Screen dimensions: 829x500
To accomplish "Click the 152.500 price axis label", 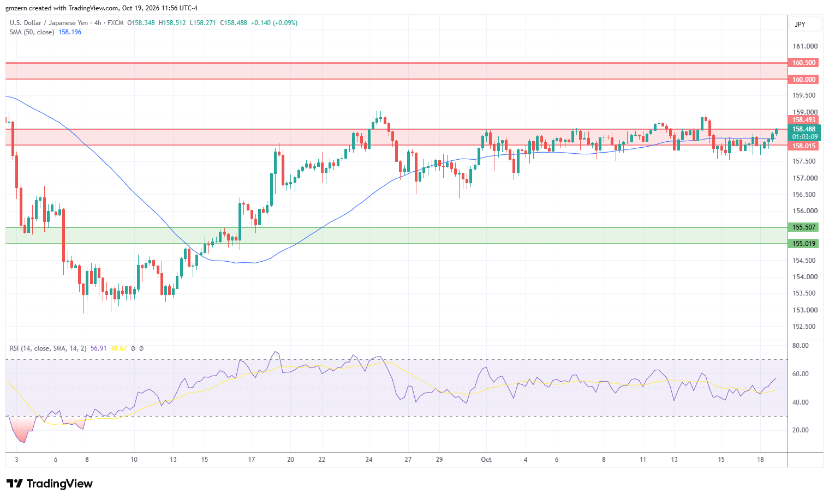I will coord(805,327).
